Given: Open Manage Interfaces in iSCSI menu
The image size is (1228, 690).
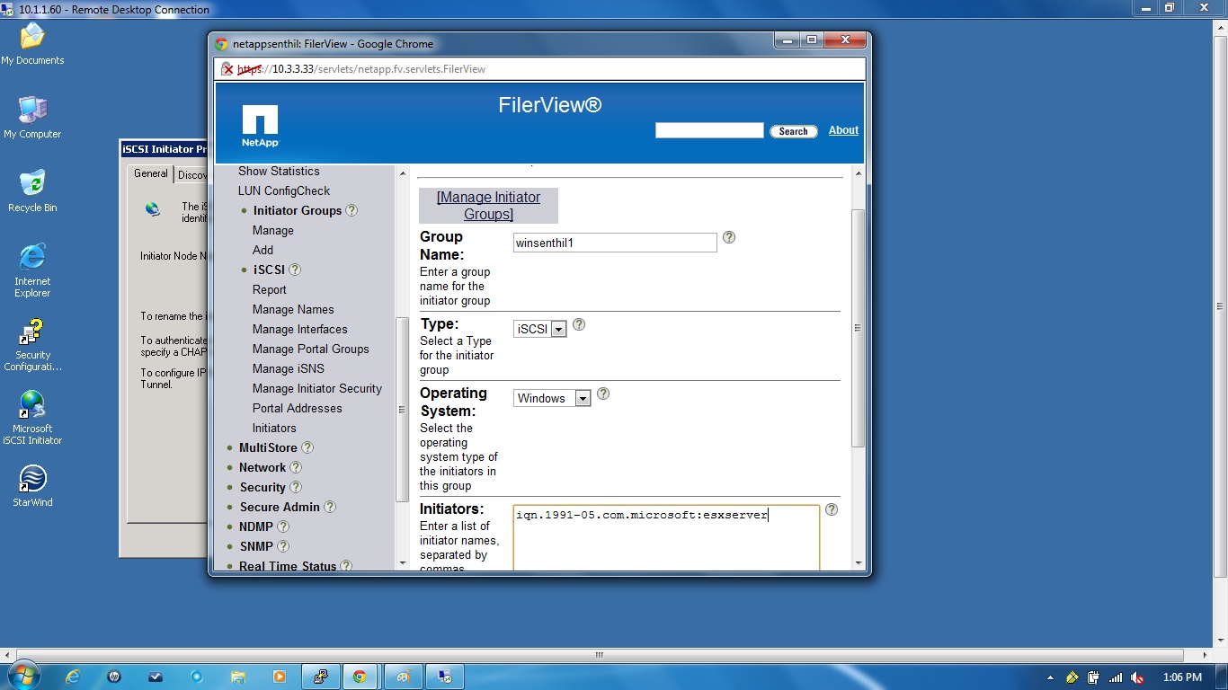Looking at the screenshot, I should tap(300, 329).
